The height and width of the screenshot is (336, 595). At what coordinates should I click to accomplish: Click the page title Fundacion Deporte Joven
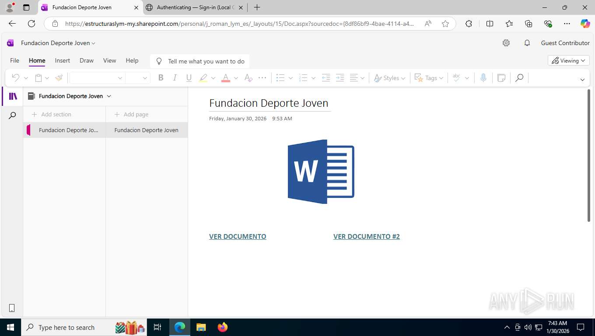point(269,103)
